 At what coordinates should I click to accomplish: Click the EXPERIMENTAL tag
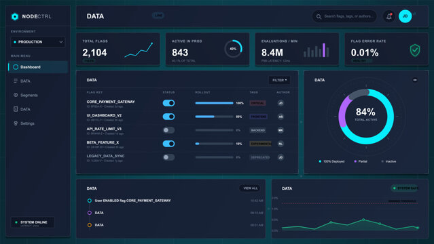pyautogui.click(x=260, y=144)
